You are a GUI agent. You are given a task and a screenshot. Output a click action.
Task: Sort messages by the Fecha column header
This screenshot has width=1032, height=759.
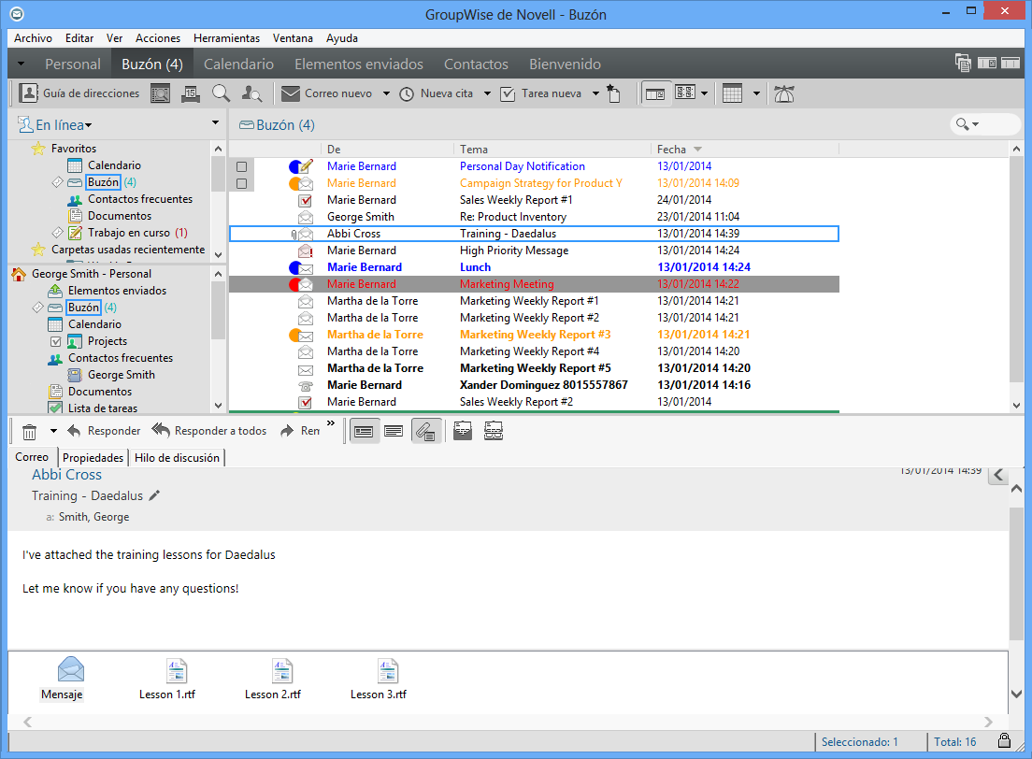(x=744, y=150)
